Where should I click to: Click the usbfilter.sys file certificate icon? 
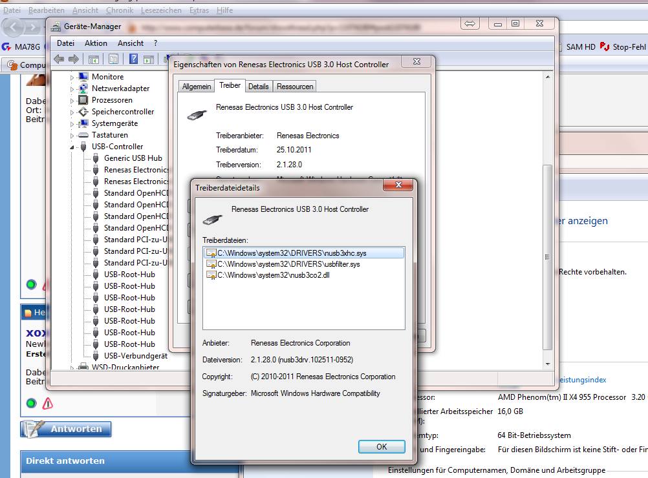211,264
